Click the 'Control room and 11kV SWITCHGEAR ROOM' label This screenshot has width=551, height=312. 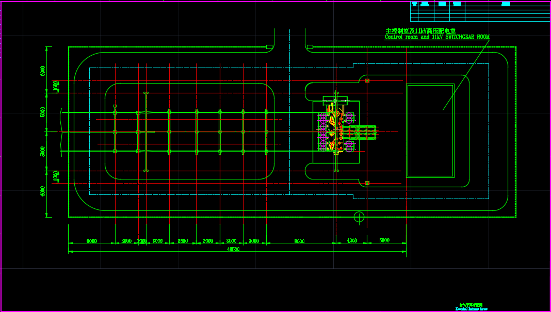click(x=437, y=37)
